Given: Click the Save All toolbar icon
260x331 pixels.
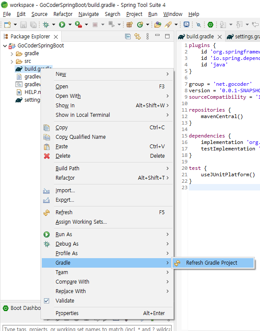Looking at the screenshot, I should [x=33, y=25].
